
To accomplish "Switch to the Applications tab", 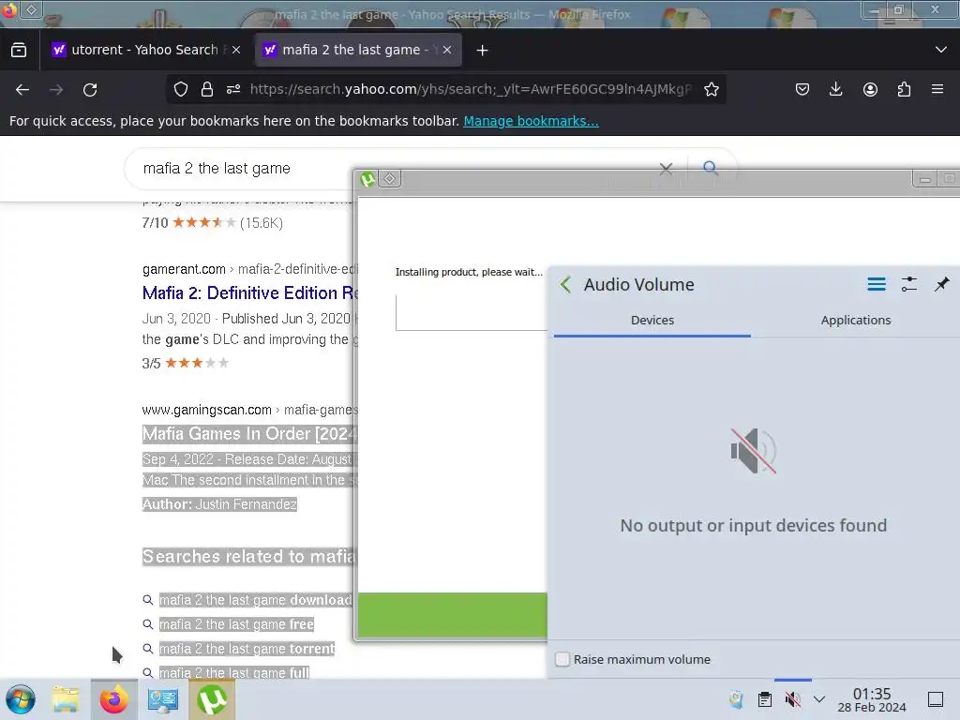I will click(x=855, y=321).
